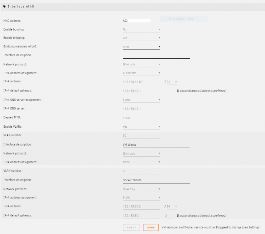Expand Bridging members of br0 dropdown
Image resolution: width=265 pixels, height=234 pixels.
(x=141, y=47)
